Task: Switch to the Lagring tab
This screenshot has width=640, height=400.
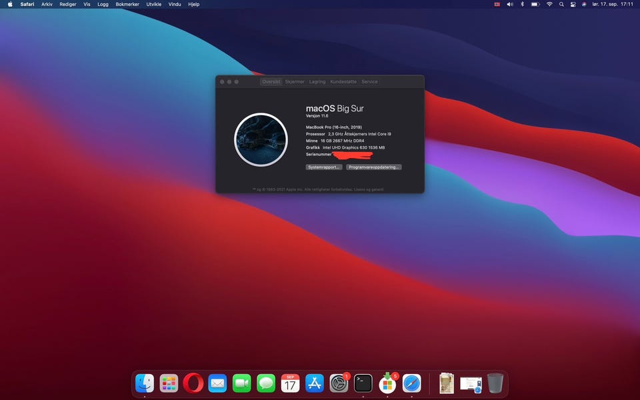Action: click(317, 81)
